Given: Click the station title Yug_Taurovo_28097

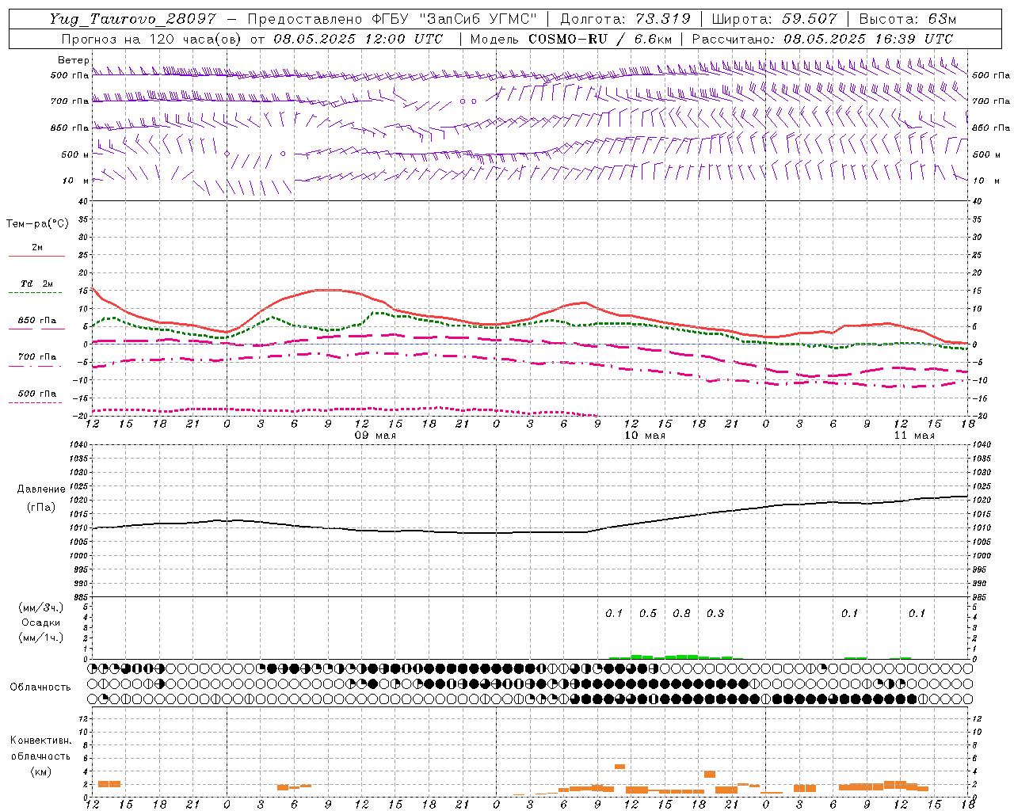Looking at the screenshot, I should 132,19.
